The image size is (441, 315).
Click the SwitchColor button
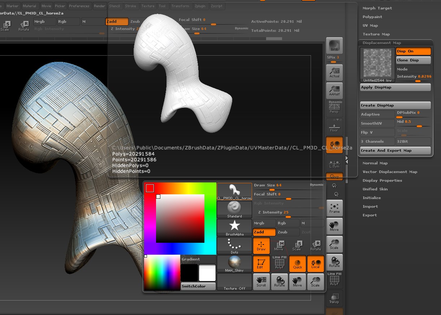(198, 286)
